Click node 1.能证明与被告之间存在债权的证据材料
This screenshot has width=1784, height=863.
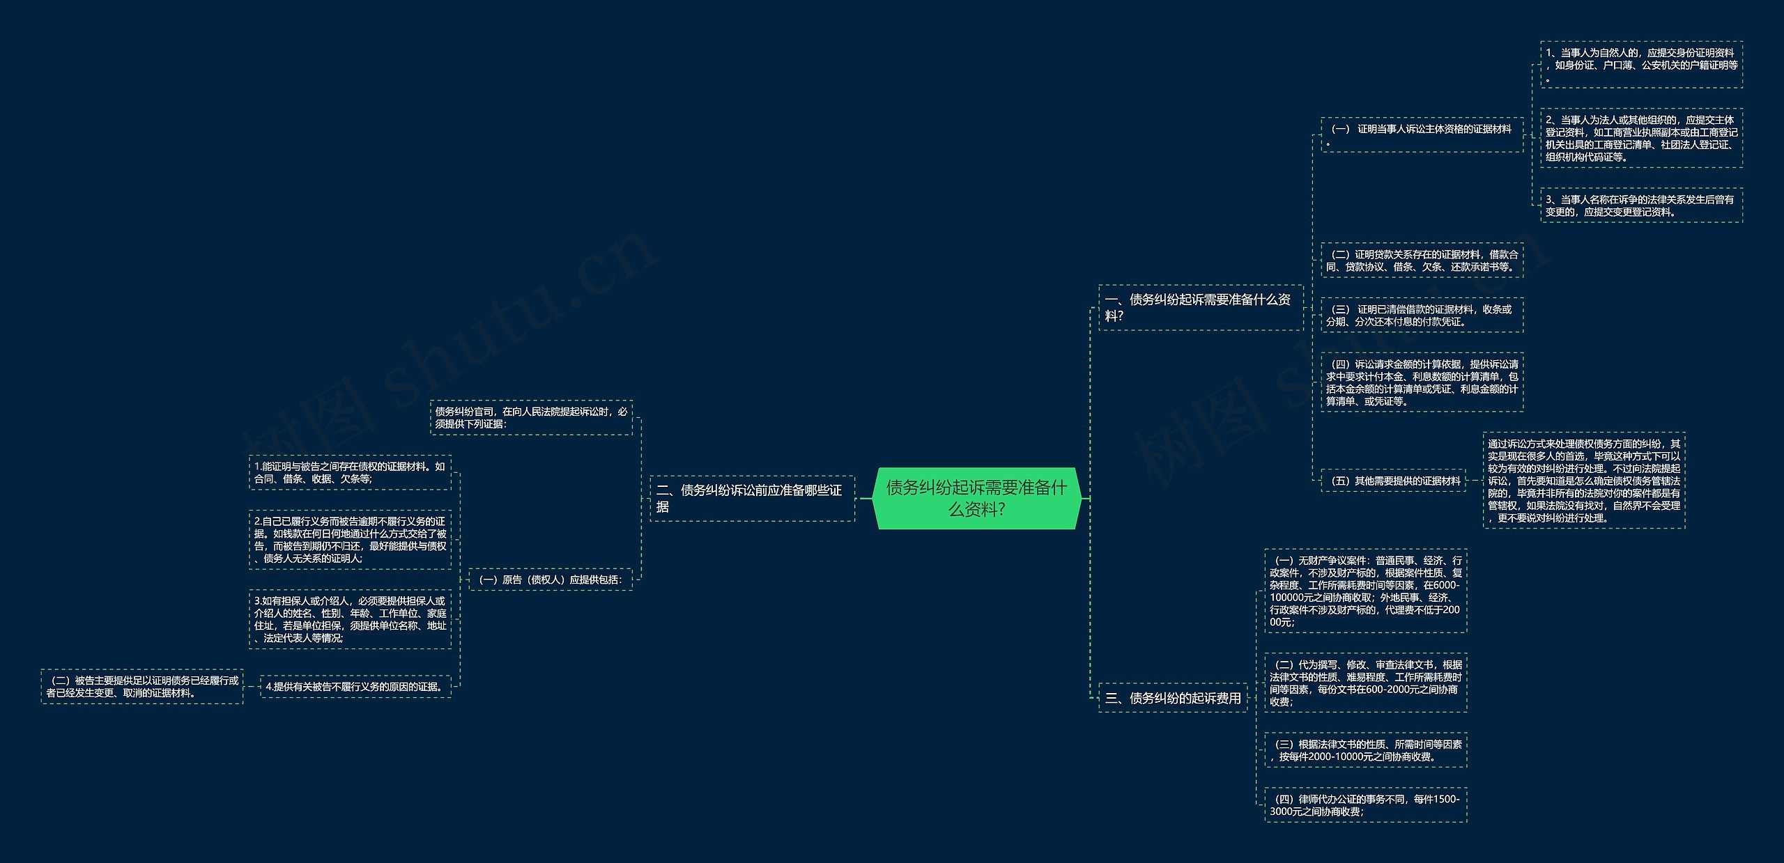pos(351,472)
